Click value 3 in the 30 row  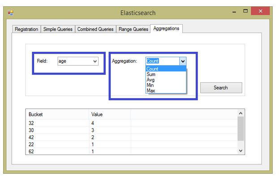click(x=93, y=130)
